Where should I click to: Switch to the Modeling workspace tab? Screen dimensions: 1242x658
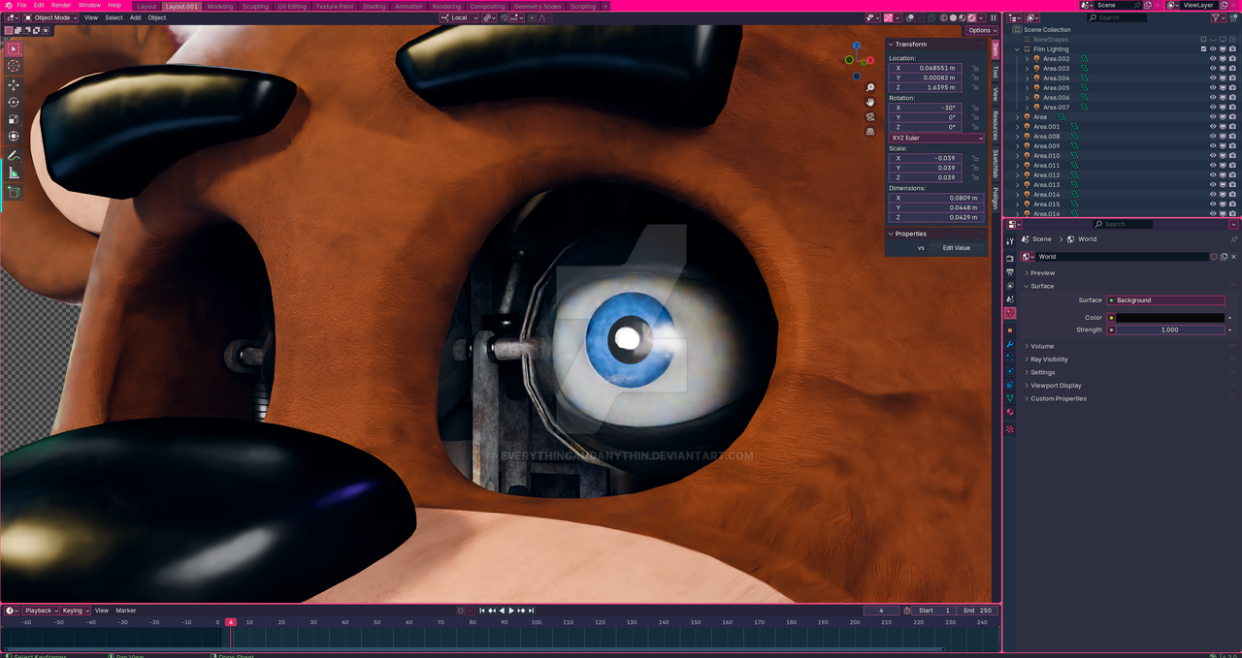point(220,6)
